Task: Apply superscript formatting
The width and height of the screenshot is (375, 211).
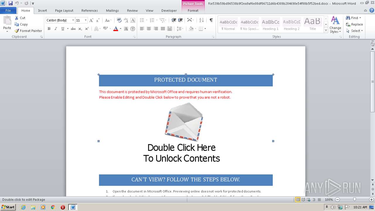Action: click(87, 29)
